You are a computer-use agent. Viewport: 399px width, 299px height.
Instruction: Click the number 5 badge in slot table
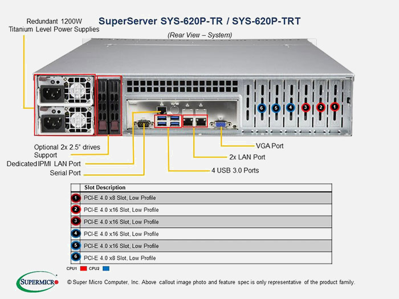tap(76, 245)
